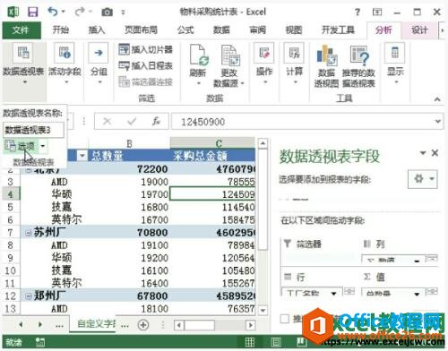Image resolution: width=448 pixels, height=351 pixels.
Task: Switch to the 插入 tab
Action: tap(97, 30)
